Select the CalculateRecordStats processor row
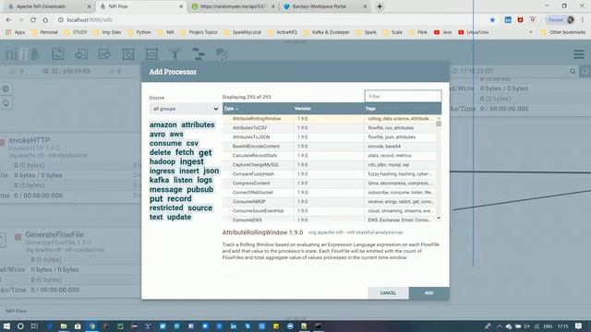Image resolution: width=591 pixels, height=332 pixels. coord(330,156)
